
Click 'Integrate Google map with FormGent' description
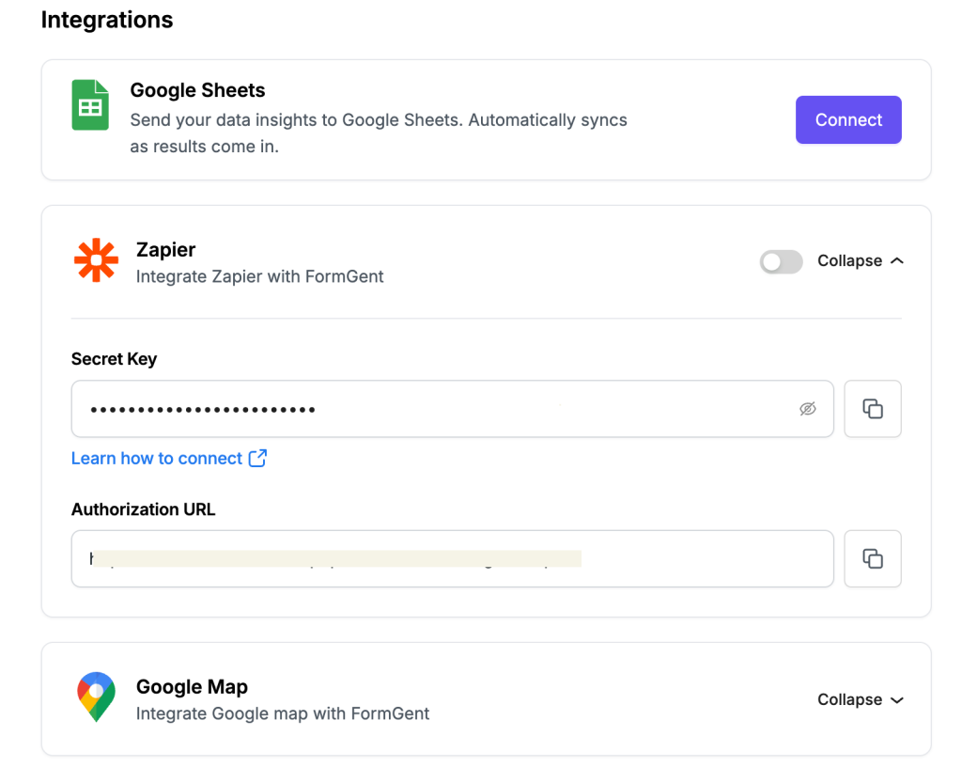click(283, 713)
